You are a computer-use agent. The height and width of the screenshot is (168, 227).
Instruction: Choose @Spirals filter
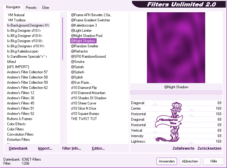[x=77, y=67]
